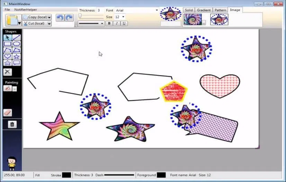Click the status bar text 'Thickness: 3'
Image resolution: width=286 pixels, height=182 pixels.
83,175
